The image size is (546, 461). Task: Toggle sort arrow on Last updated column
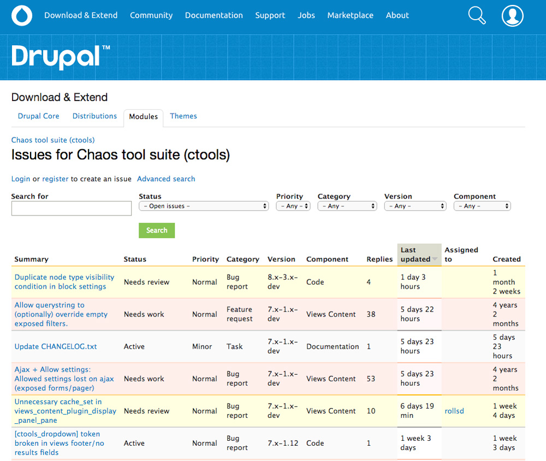coord(435,259)
